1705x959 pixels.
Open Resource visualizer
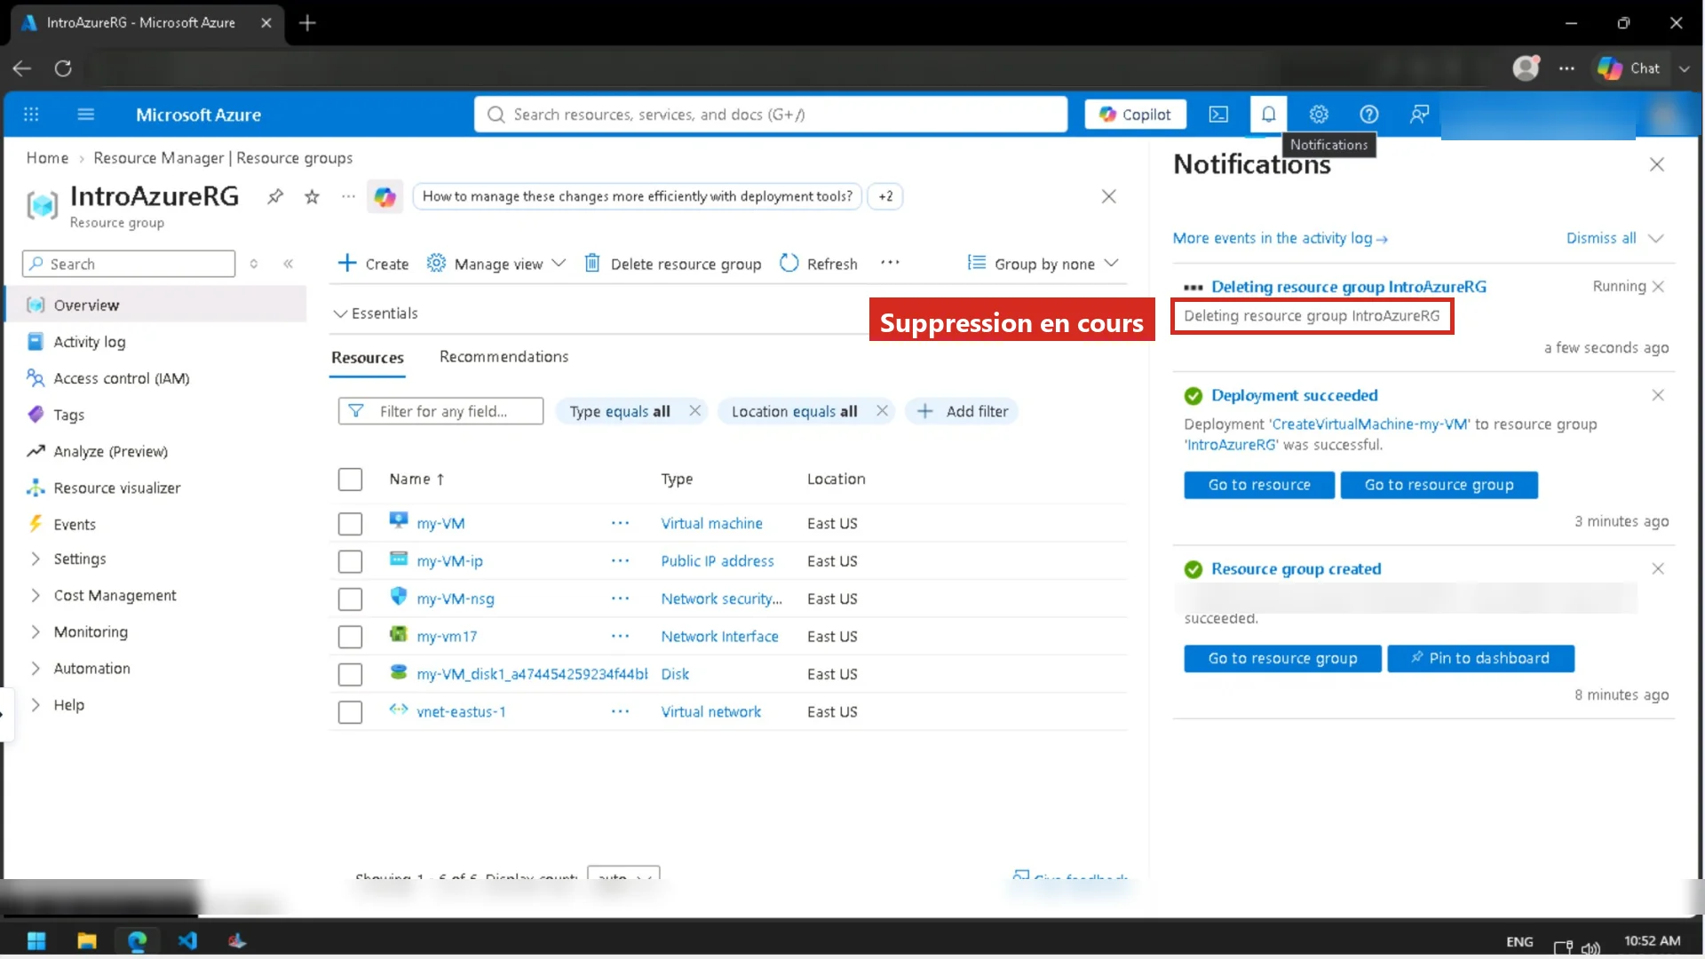117,488
